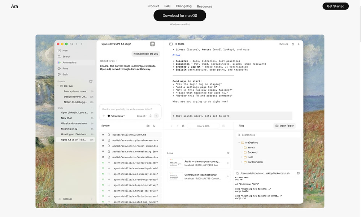This screenshot has width=361, height=217.
Task: Click the Enter a URL field
Action: 203,126
